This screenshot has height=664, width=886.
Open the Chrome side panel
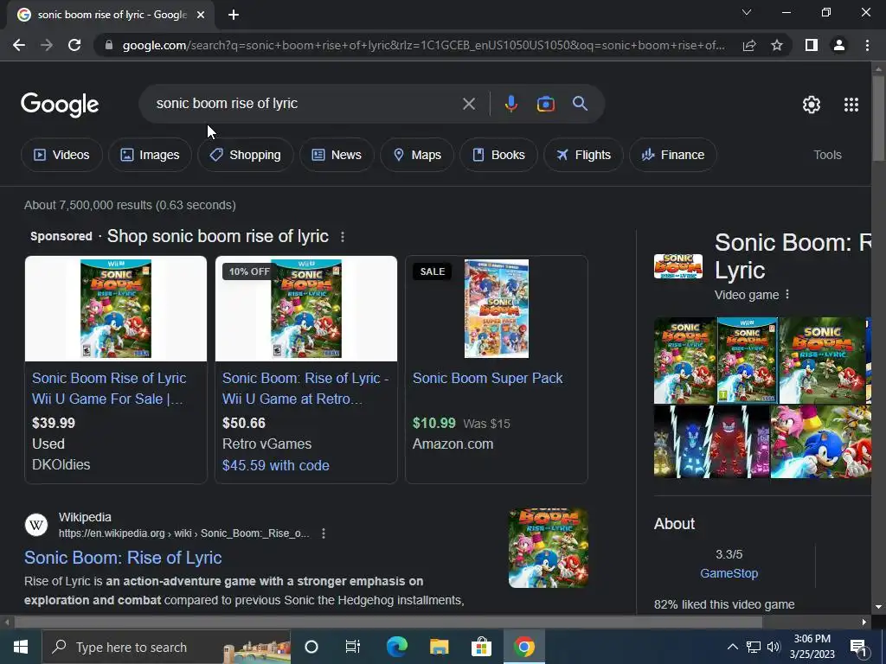pos(812,45)
